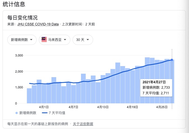Open the 马来西亚 country dropdown

55,40
